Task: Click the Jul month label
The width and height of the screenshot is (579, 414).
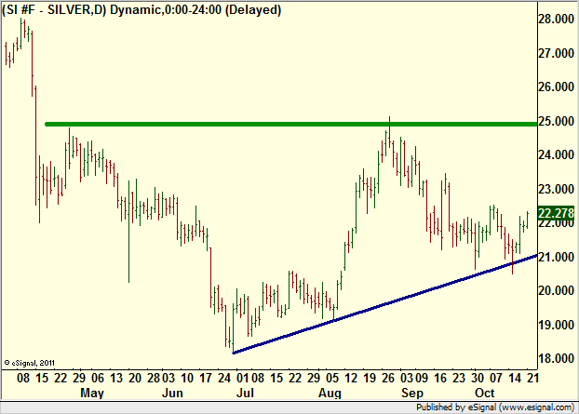Action: click(245, 393)
